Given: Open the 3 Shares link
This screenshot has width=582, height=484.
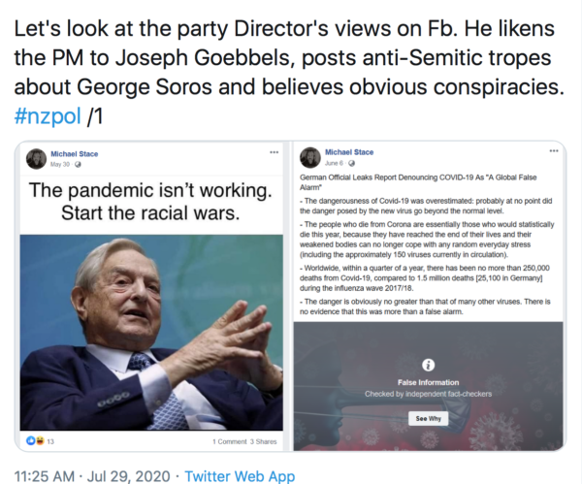Looking at the screenshot, I should [263, 441].
